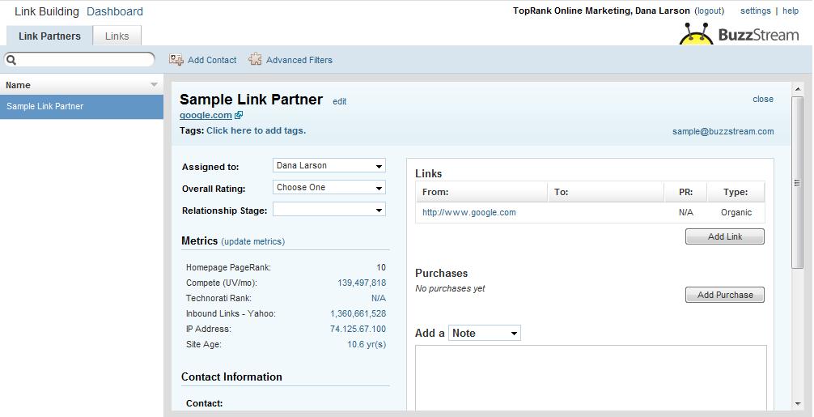This screenshot has height=417, width=814.
Task: Click Inbound Links value 1,360,661,528
Action: click(x=358, y=313)
